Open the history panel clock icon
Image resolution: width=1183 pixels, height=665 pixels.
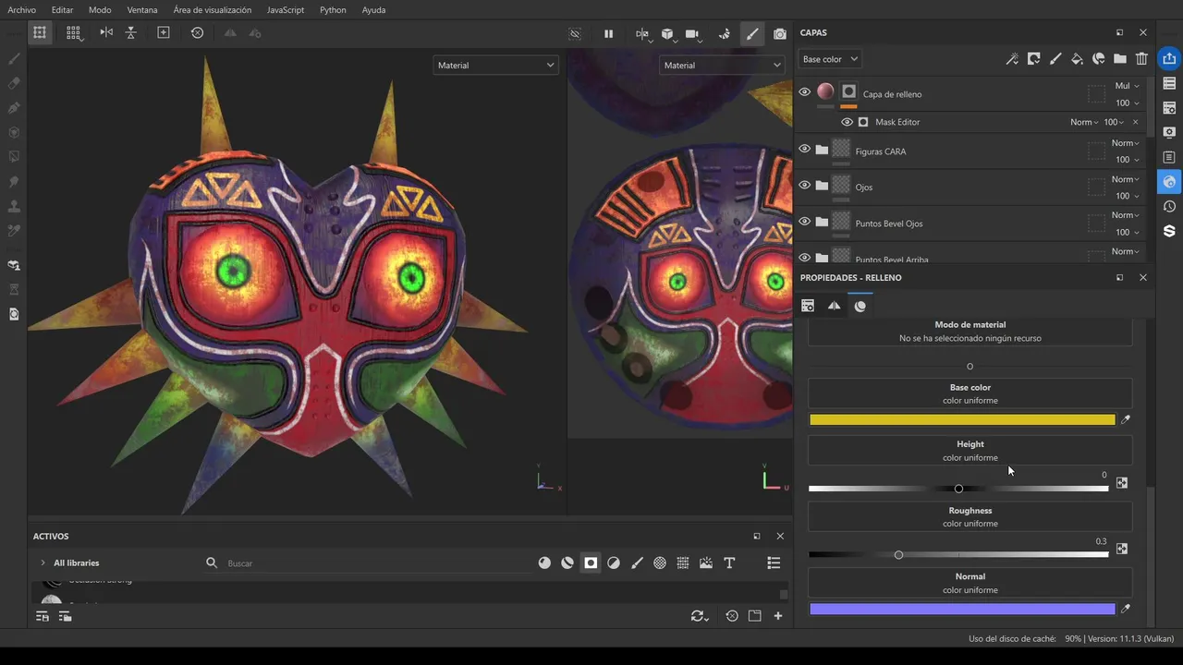click(1169, 206)
